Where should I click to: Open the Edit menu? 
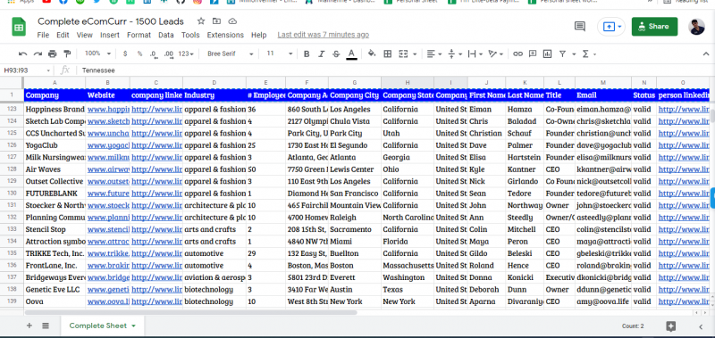pos(63,35)
